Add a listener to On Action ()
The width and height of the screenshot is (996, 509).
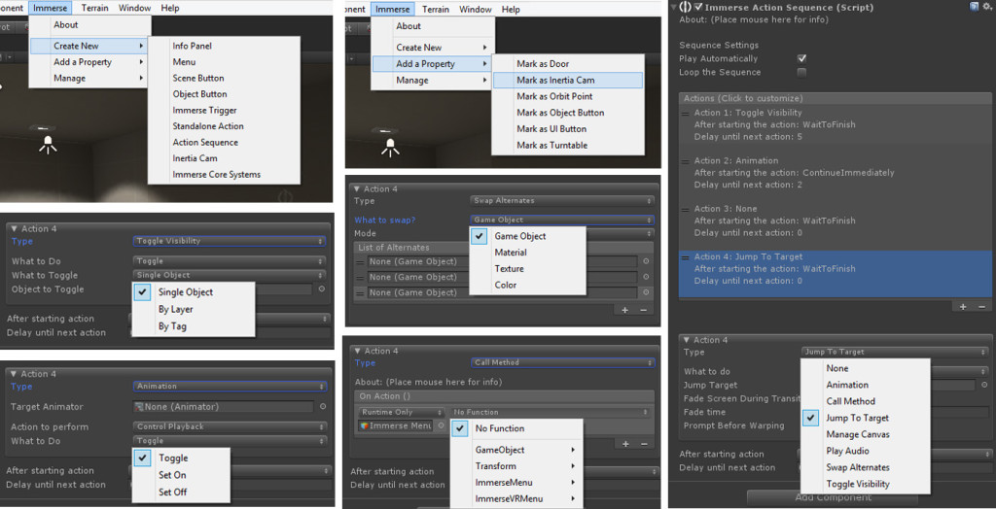point(625,444)
